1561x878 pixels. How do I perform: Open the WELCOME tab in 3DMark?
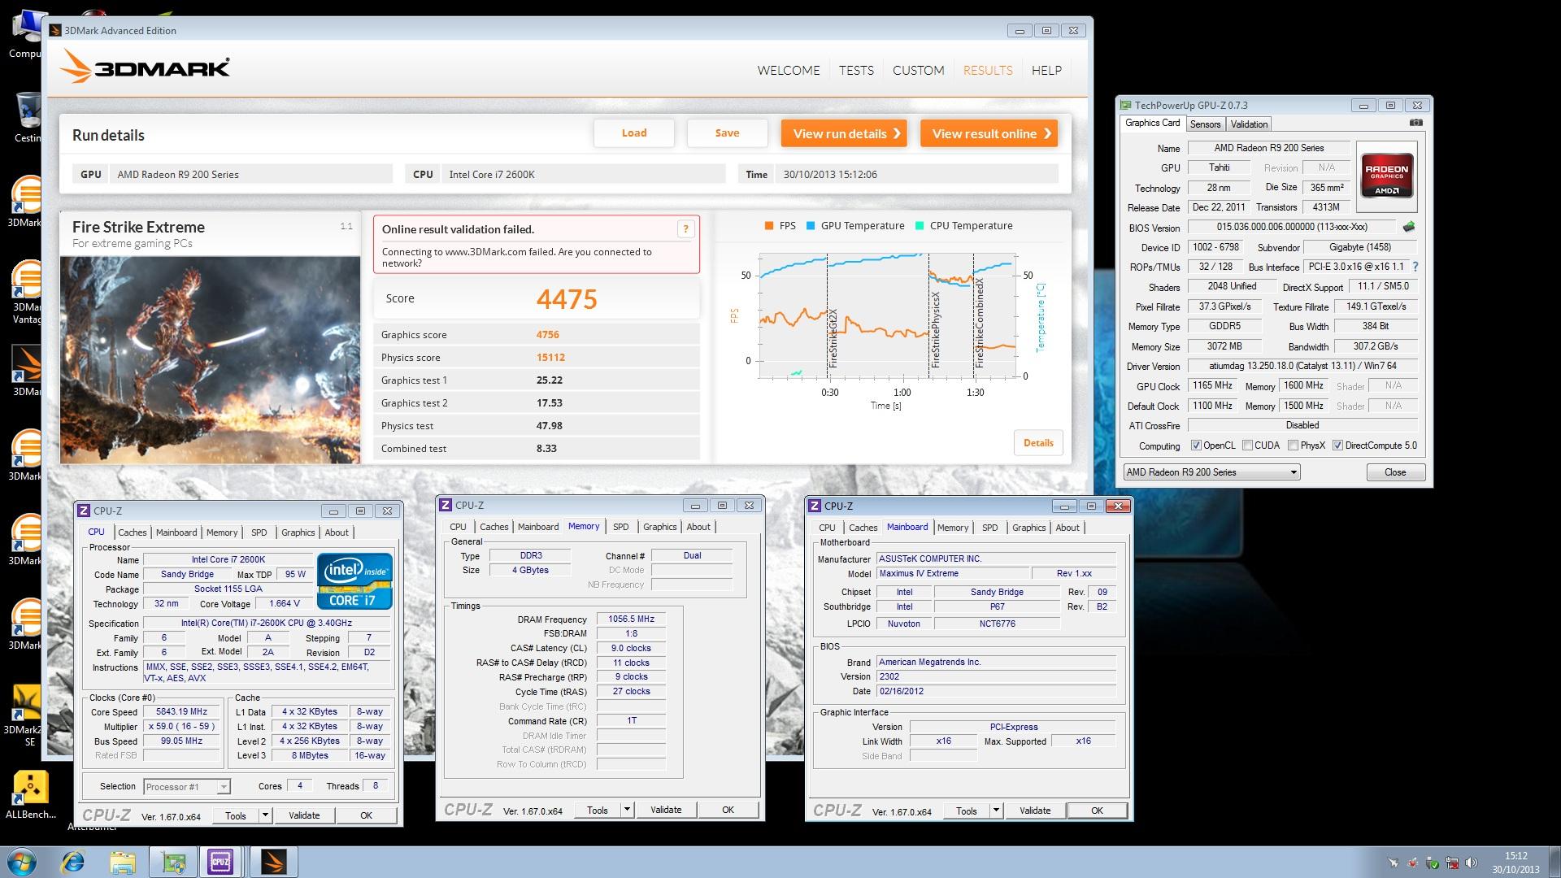click(x=788, y=70)
